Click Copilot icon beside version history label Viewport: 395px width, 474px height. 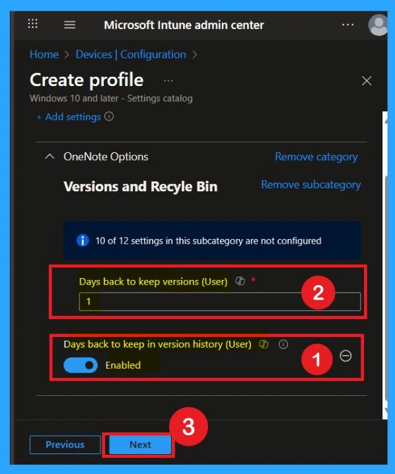264,344
